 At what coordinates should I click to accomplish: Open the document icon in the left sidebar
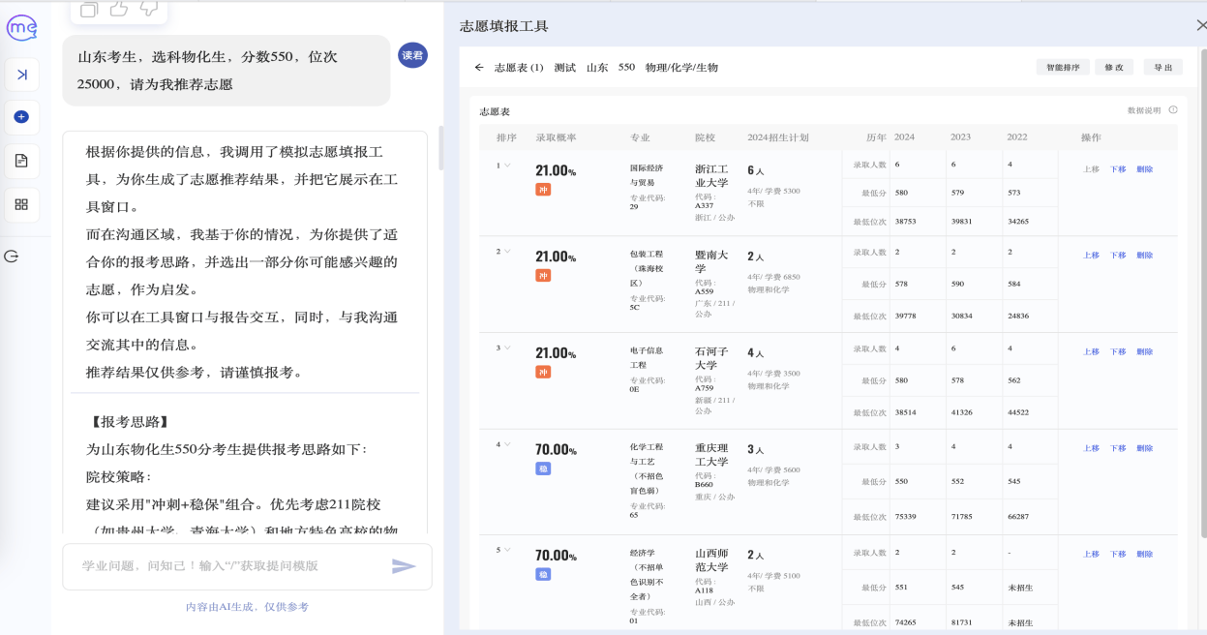pos(21,161)
